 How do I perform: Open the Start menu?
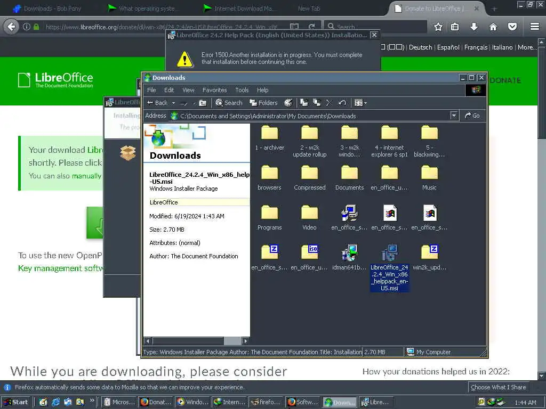pos(17,402)
